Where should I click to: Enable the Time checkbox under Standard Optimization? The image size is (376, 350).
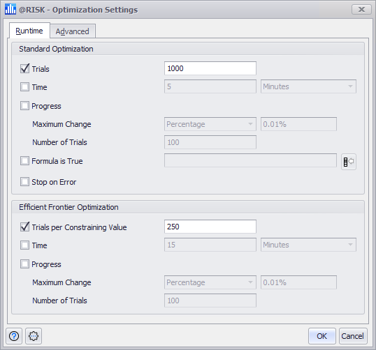coord(24,87)
